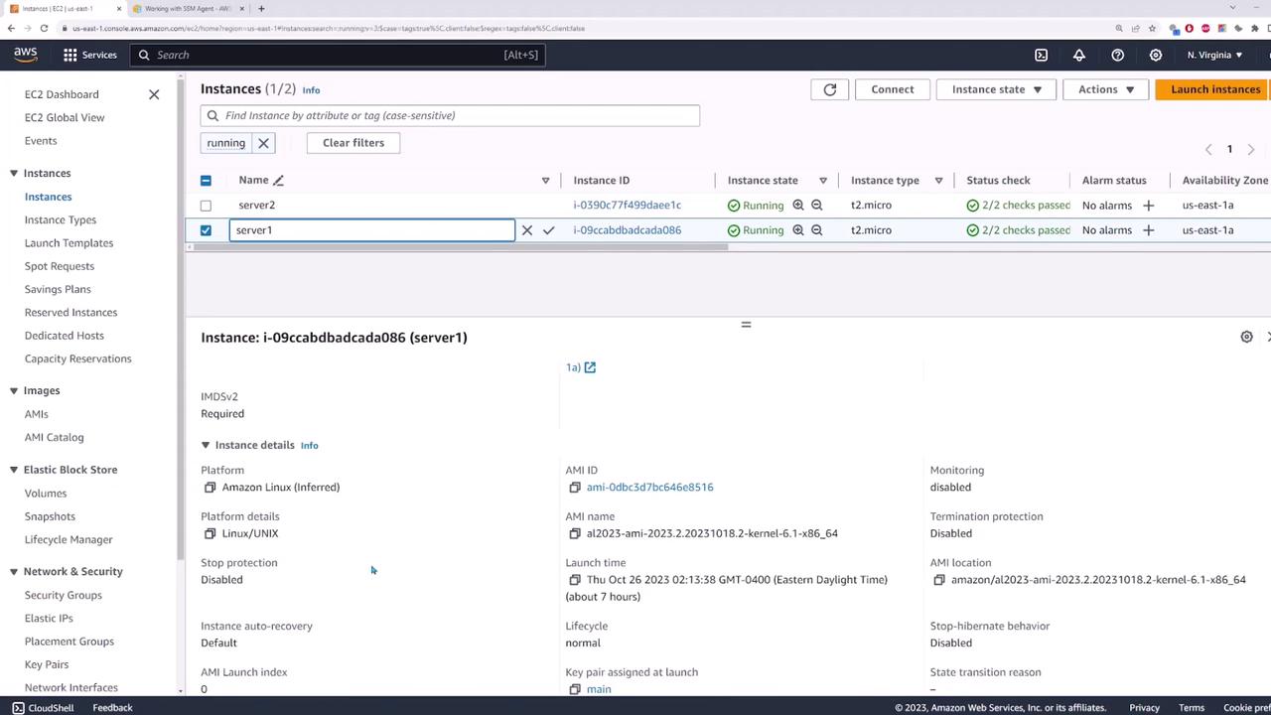Go to the previous results page

1208,150
